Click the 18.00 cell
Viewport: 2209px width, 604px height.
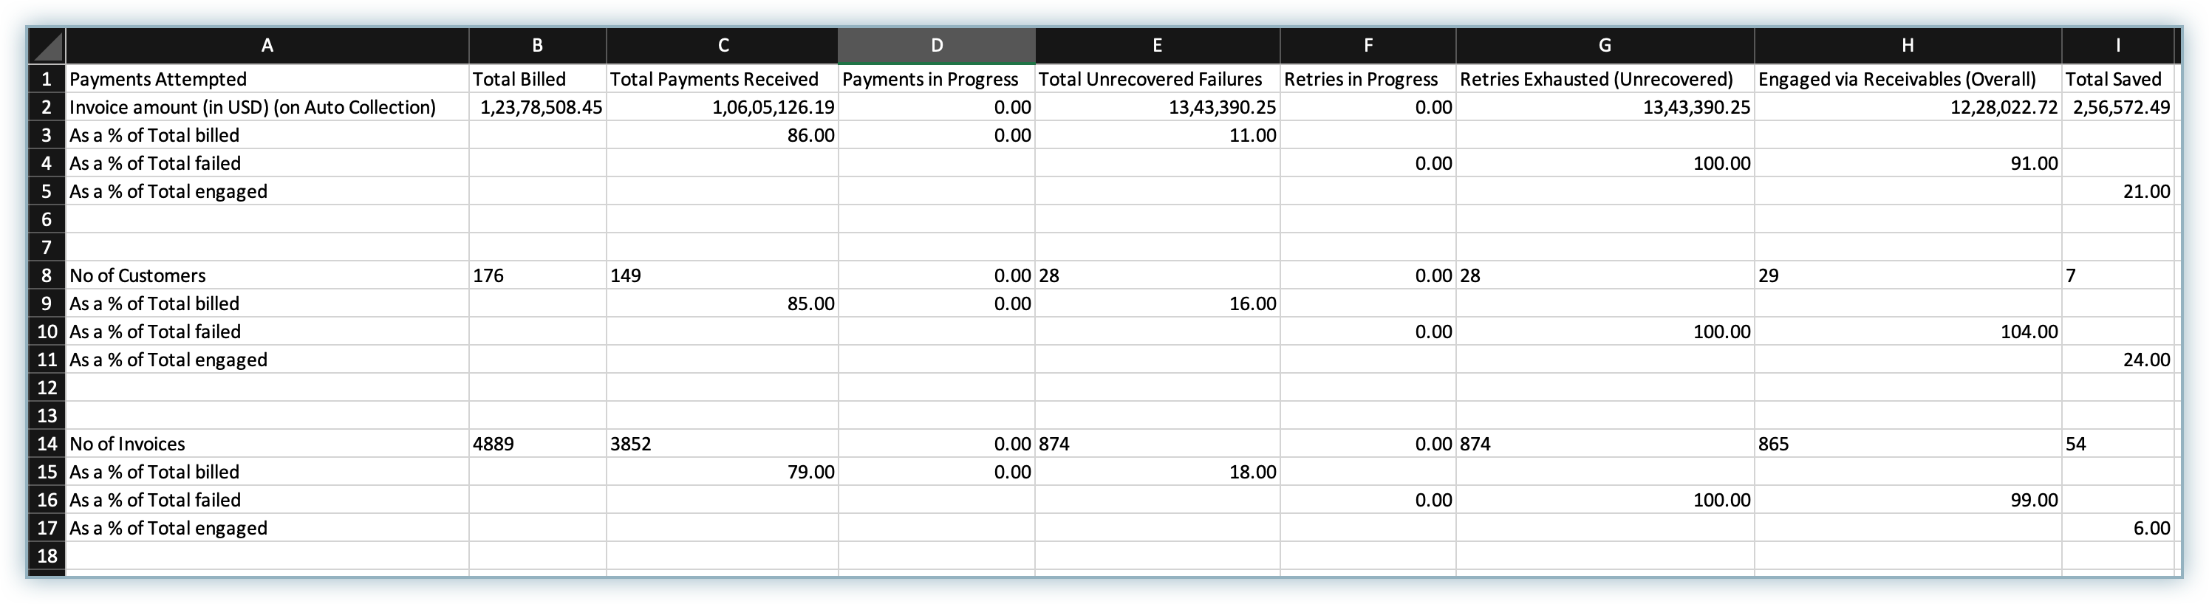tap(1158, 472)
